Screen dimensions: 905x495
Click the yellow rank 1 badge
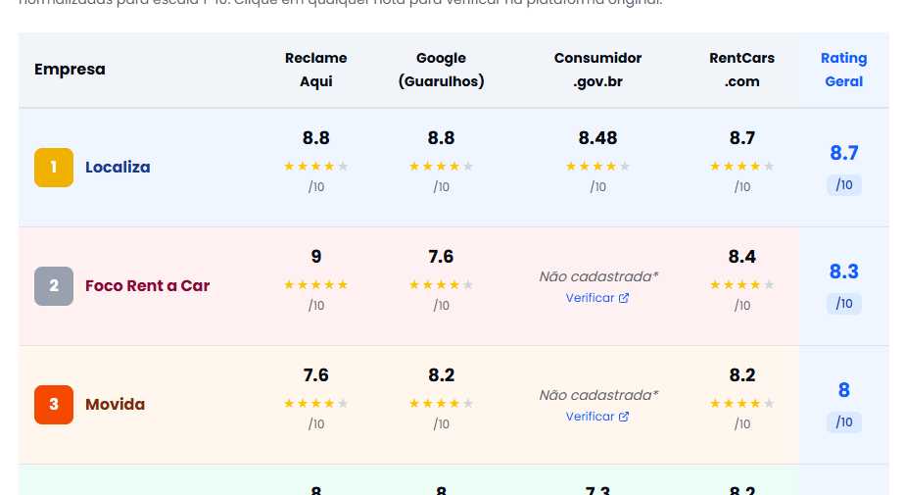pos(54,168)
